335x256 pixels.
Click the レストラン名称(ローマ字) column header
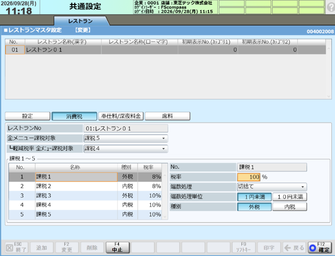coord(139,42)
